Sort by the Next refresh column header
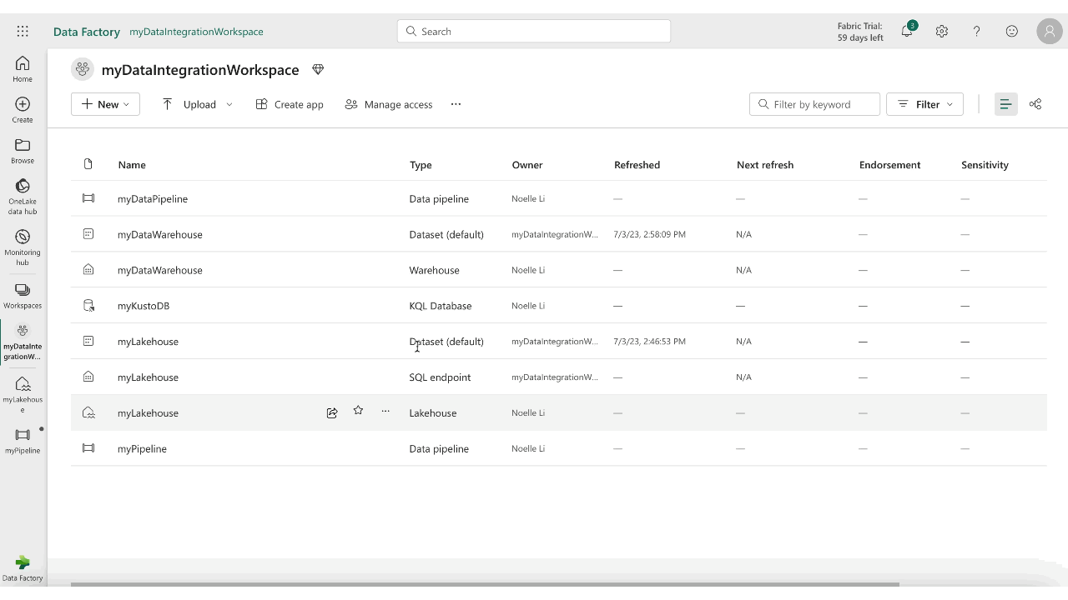The image size is (1068, 600). 765,164
